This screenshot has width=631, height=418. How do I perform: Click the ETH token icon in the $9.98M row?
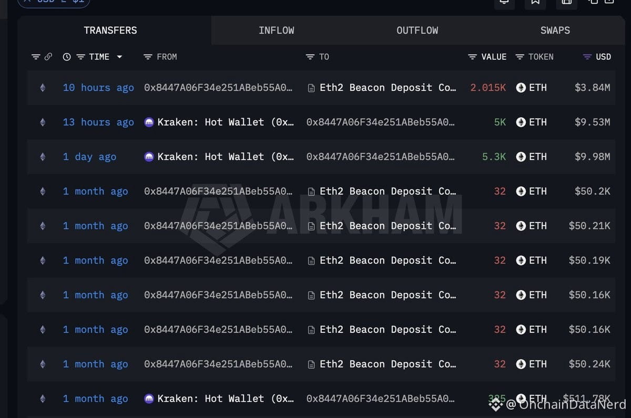(x=521, y=157)
